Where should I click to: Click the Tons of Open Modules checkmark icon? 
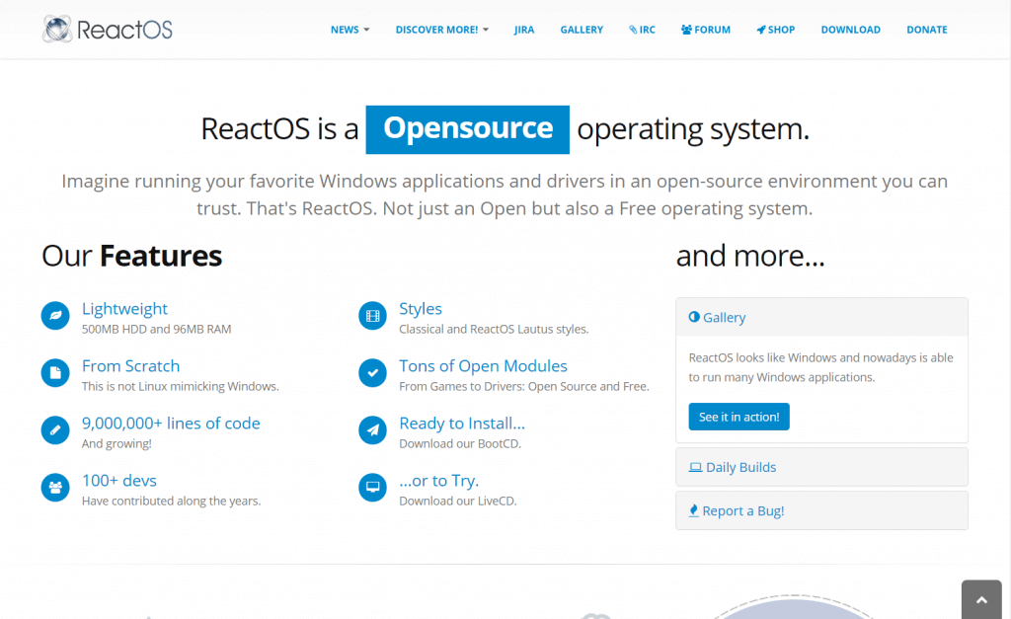372,373
